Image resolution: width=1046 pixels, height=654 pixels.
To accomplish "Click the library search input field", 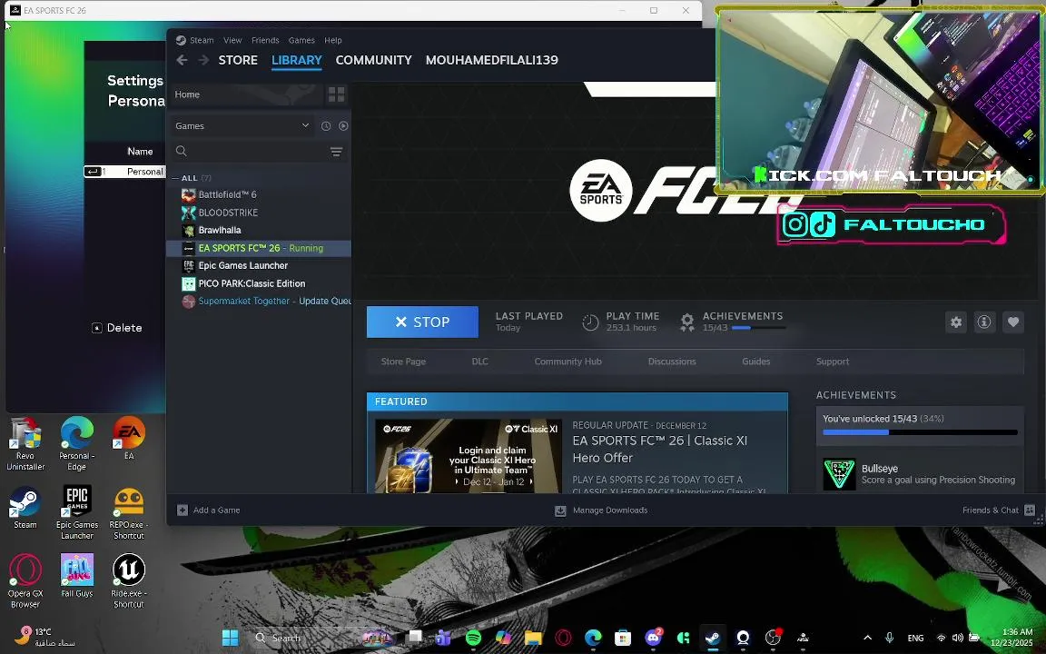I will [258, 152].
